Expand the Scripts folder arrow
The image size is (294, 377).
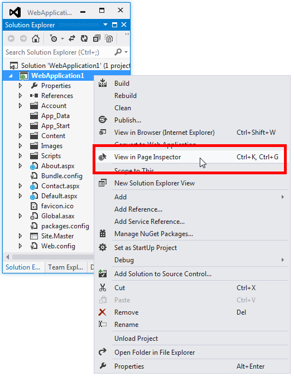click(20, 156)
